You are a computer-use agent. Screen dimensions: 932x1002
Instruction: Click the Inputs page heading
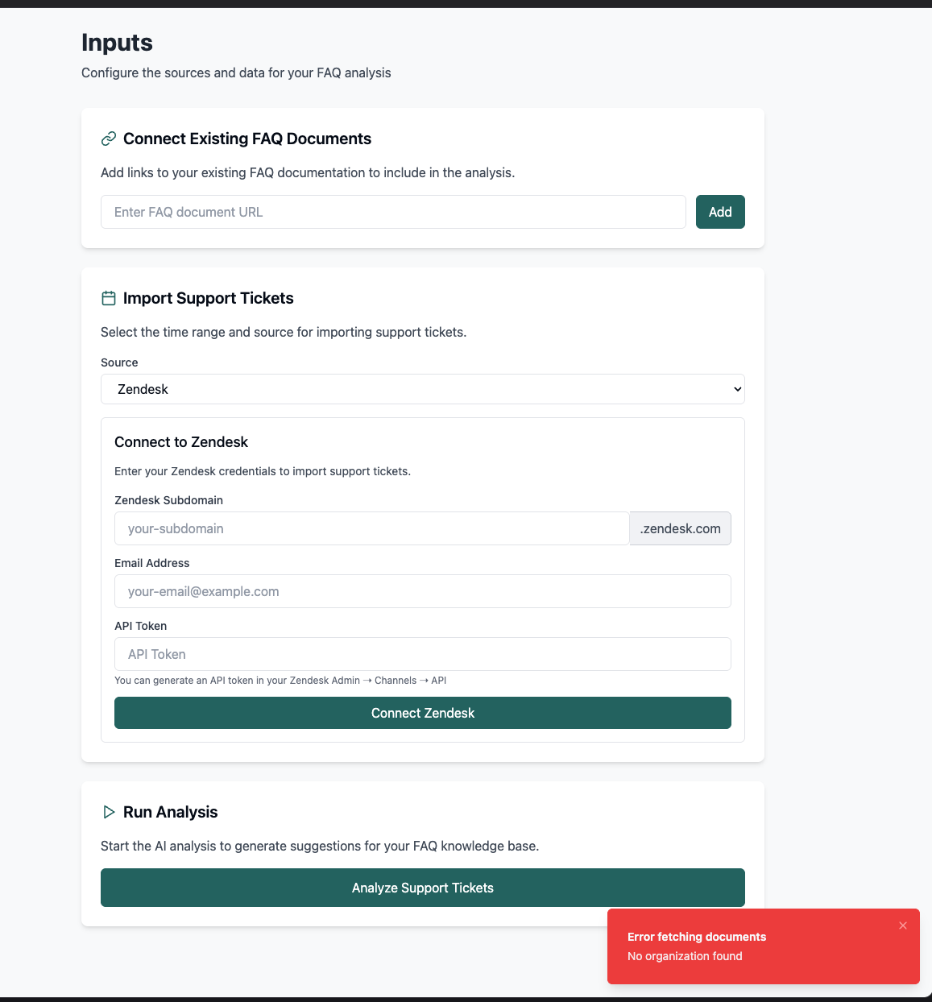coord(117,43)
